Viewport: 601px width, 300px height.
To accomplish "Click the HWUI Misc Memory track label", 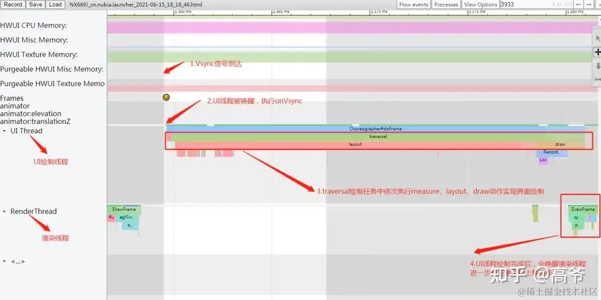I will pos(34,40).
